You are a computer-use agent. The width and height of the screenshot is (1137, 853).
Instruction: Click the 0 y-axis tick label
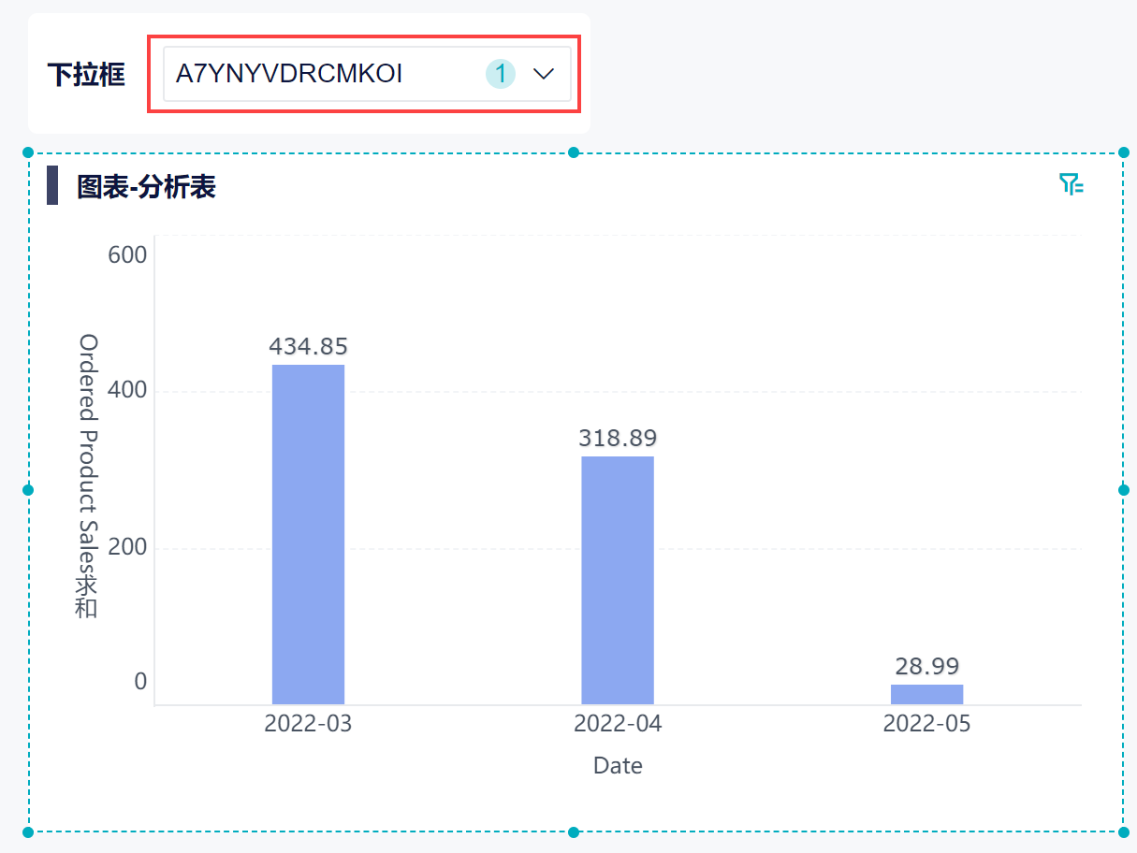click(140, 682)
